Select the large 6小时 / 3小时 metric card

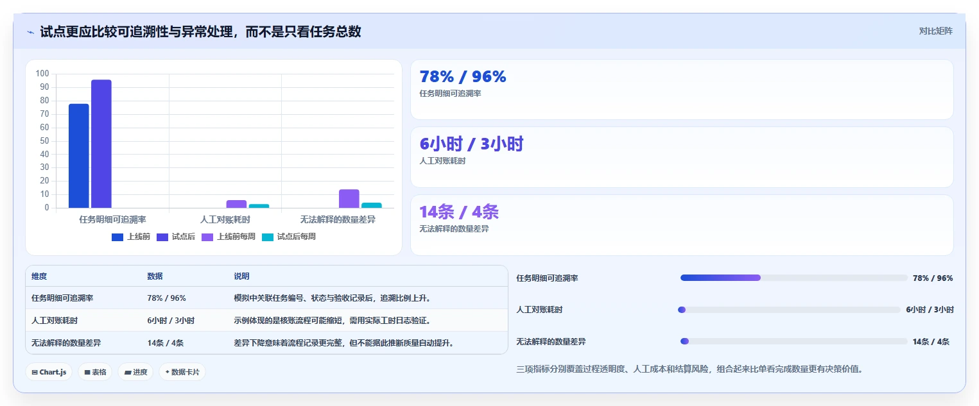tap(682, 157)
